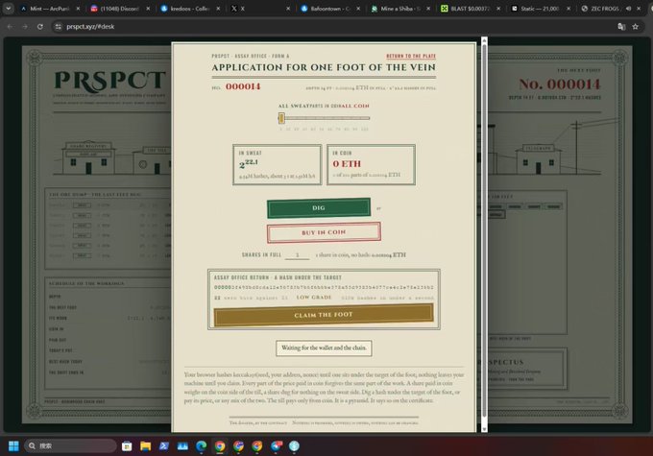Screen dimensions: 653x456
Task: Open Microsoft Store from the taskbar
Action: click(127, 446)
